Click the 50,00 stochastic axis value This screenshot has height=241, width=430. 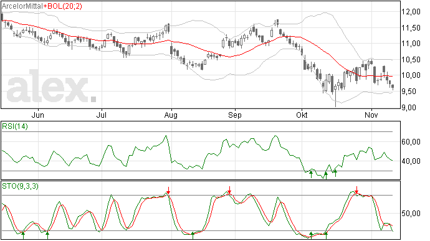411,214
